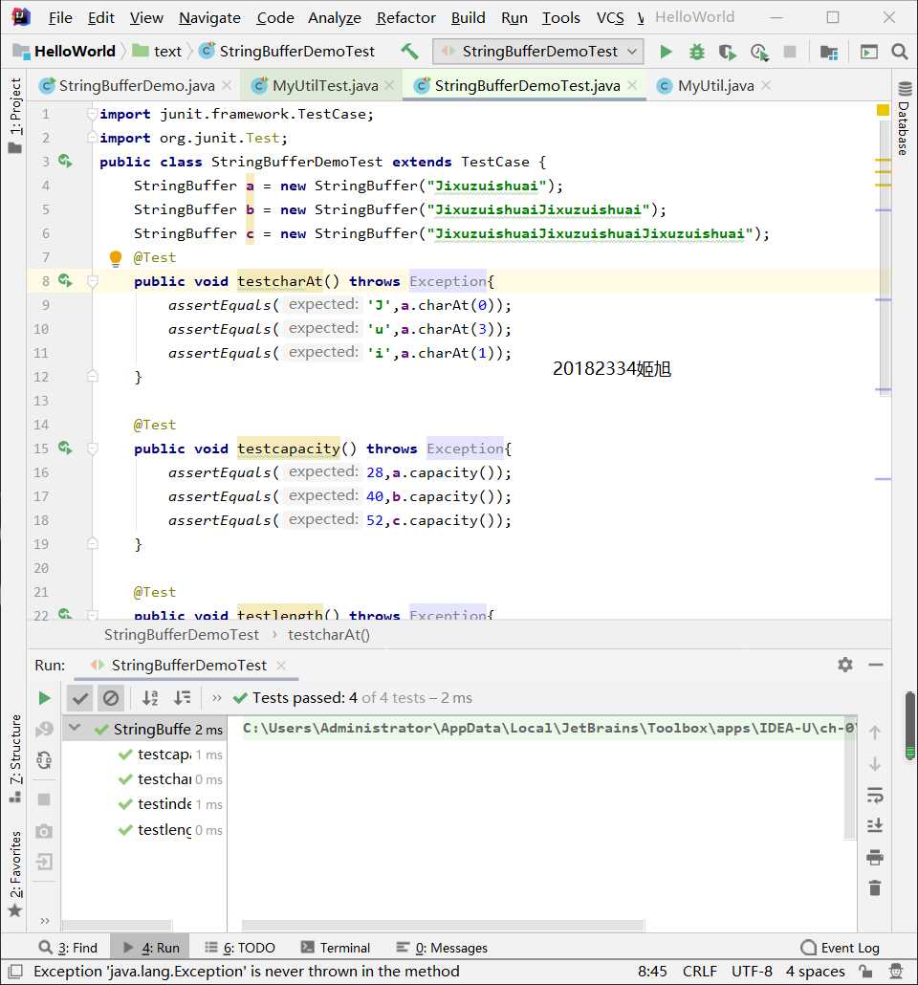Click run gutter icon beside class line 3

click(65, 161)
